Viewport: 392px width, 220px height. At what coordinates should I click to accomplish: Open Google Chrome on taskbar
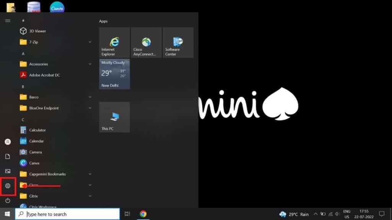click(143, 214)
